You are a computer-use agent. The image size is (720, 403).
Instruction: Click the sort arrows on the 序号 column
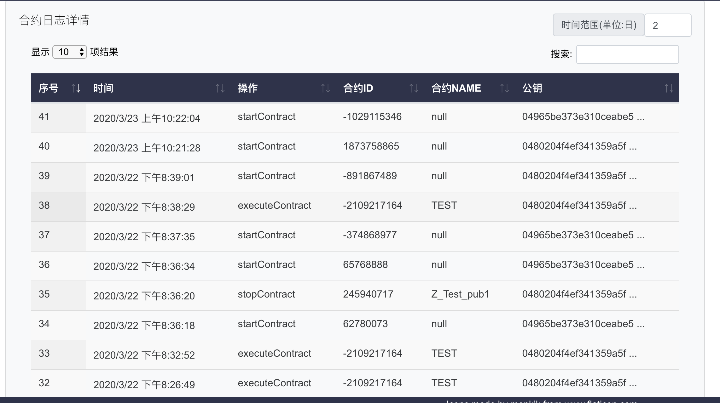(x=76, y=88)
